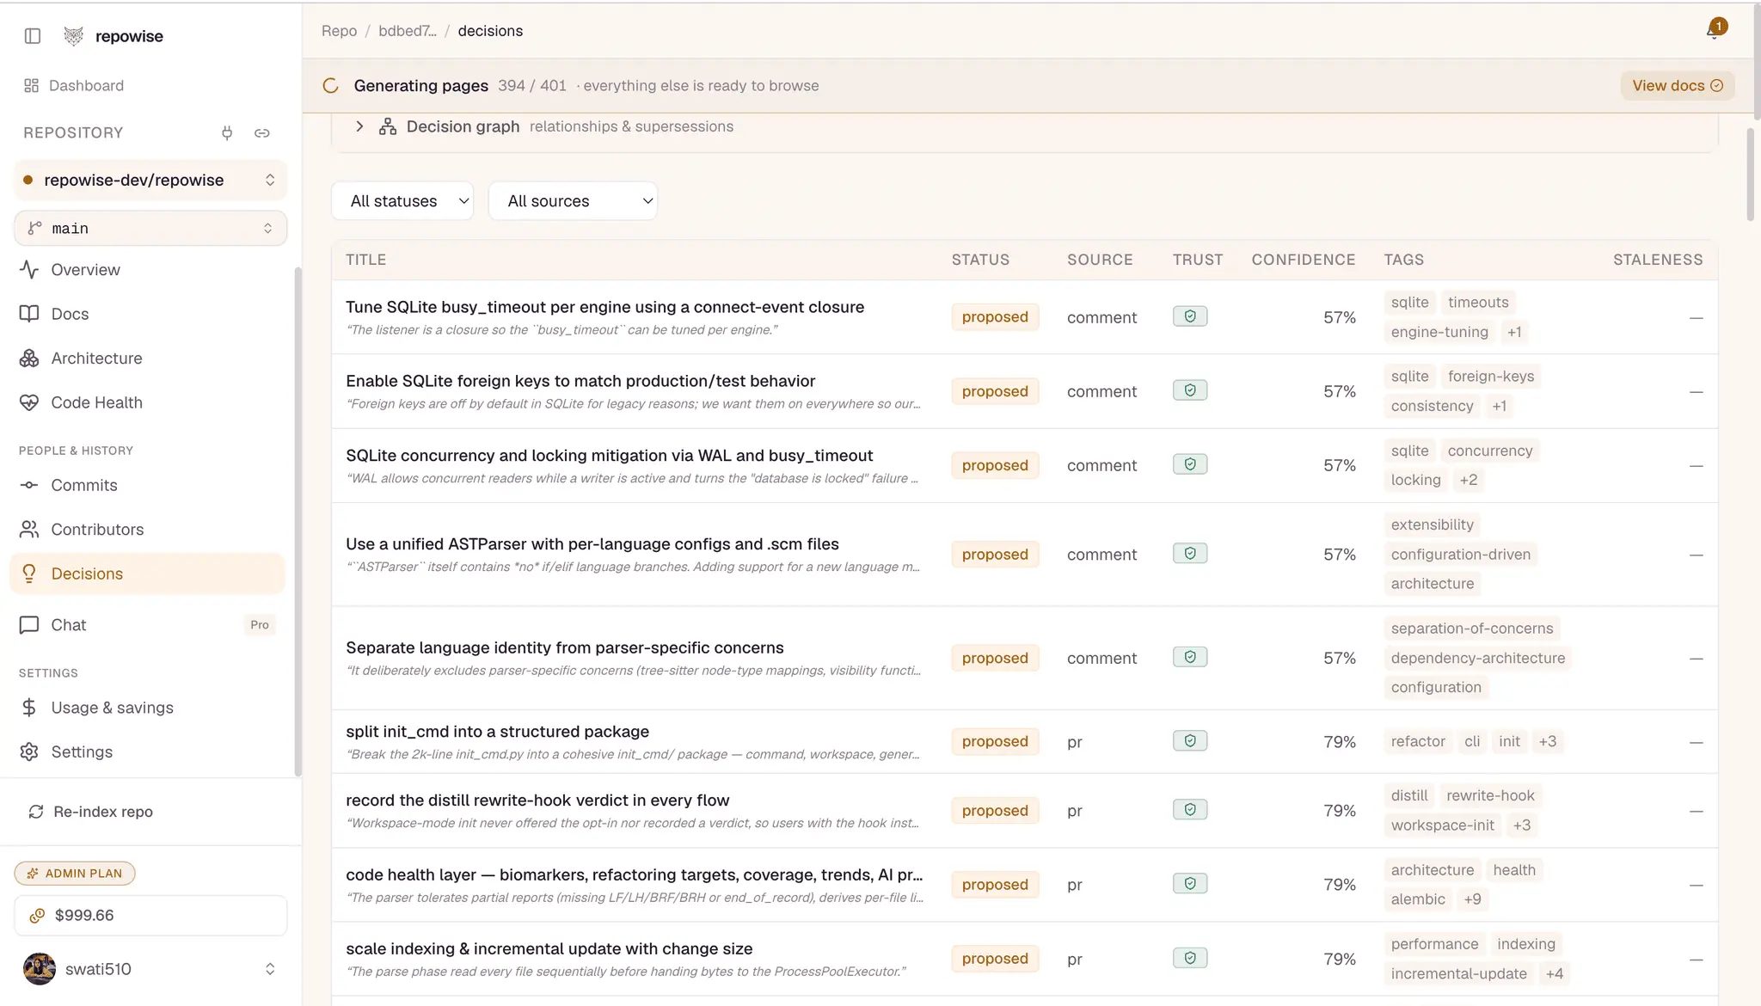The width and height of the screenshot is (1761, 1006).
Task: Click the plug icon beside REPOSITORY
Action: pos(227,132)
